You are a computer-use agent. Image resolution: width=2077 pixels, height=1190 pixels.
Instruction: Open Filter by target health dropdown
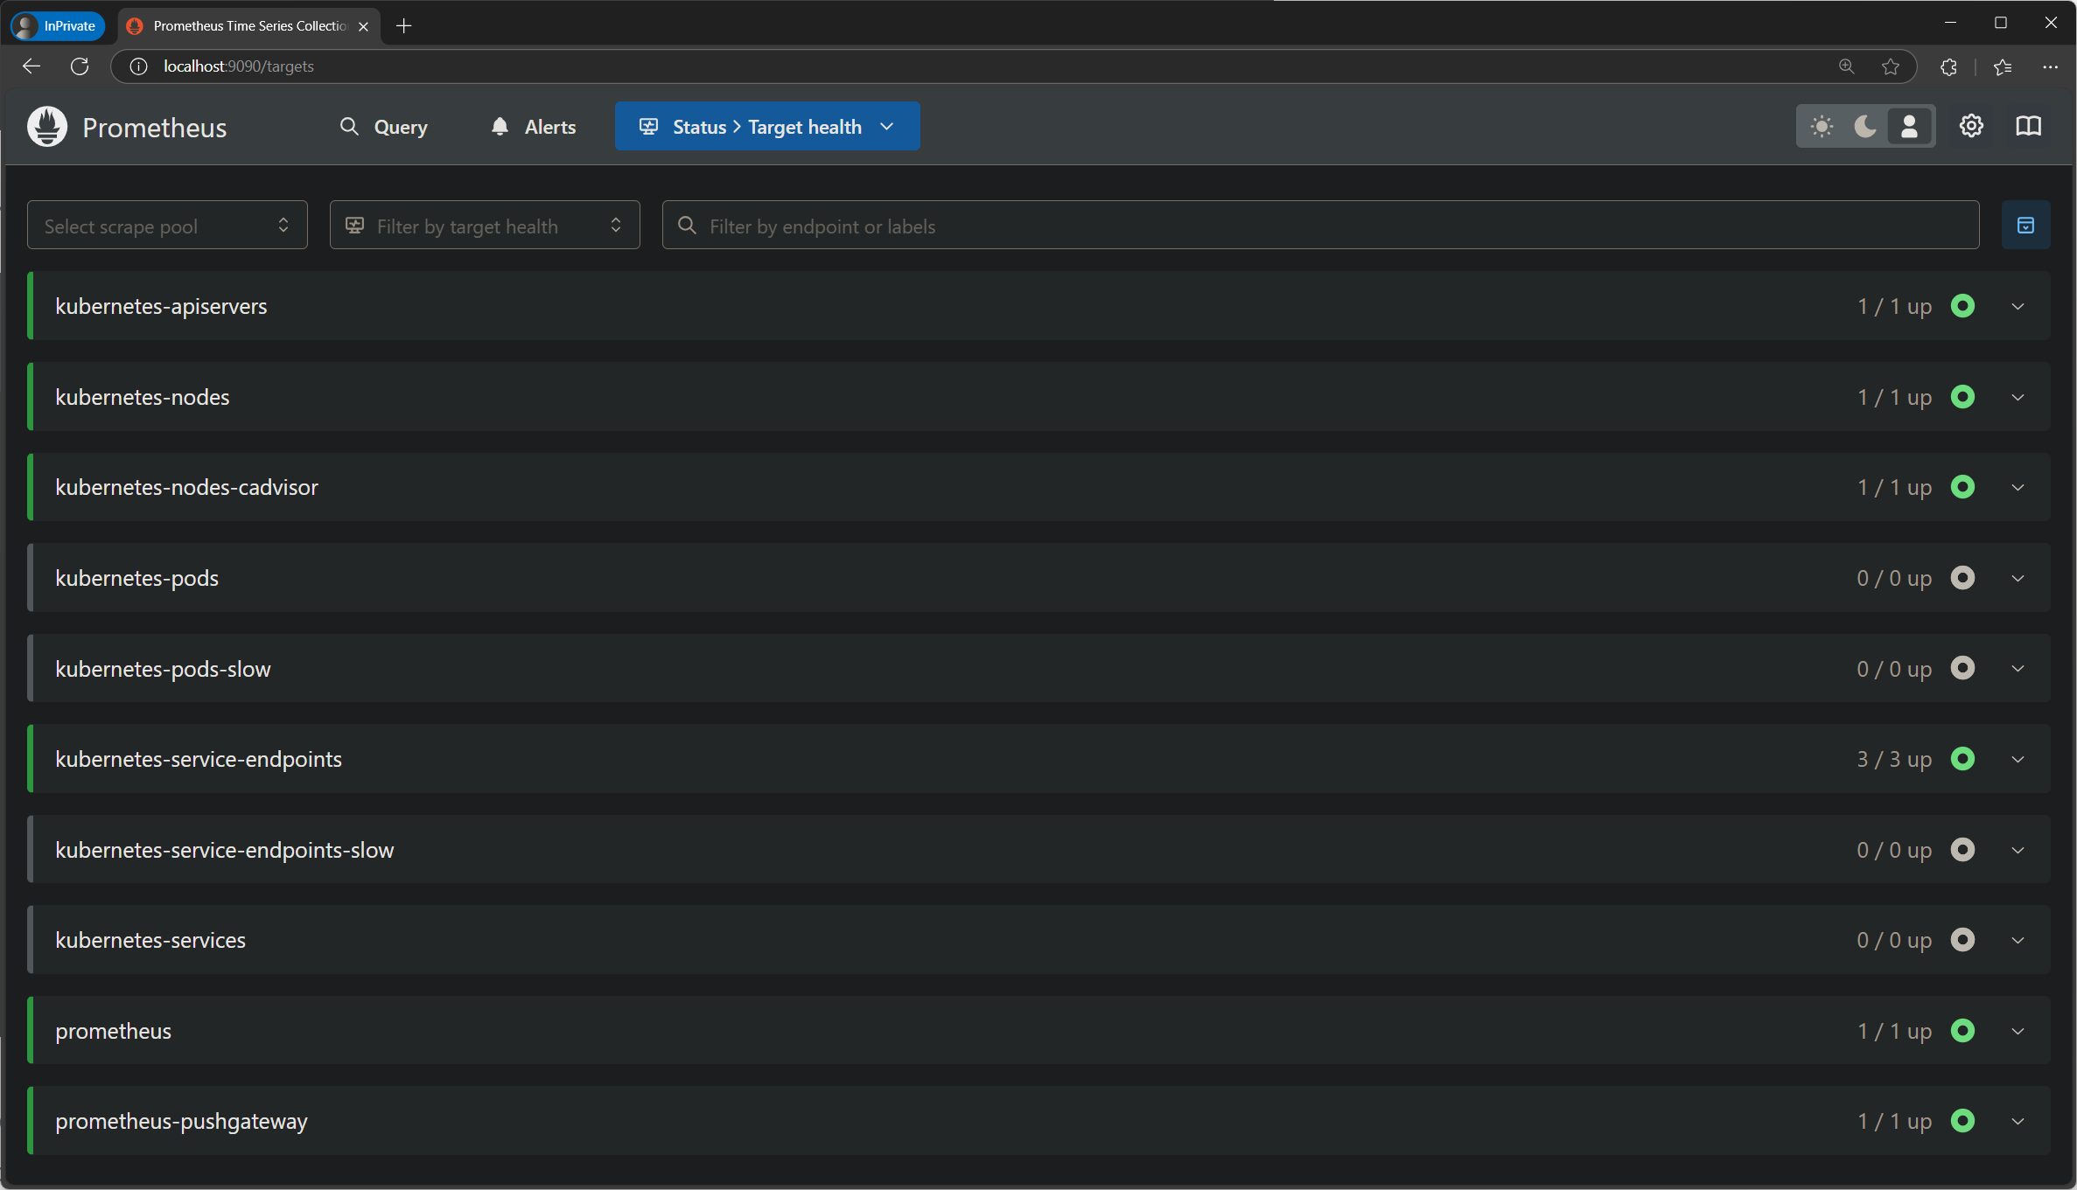coord(485,226)
